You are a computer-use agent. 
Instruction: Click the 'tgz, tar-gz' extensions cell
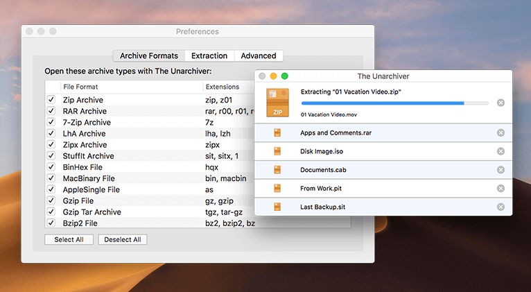[224, 212]
